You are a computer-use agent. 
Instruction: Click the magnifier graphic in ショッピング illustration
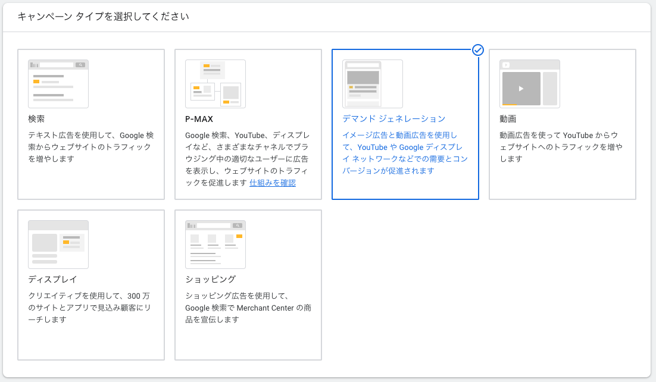coord(238,227)
